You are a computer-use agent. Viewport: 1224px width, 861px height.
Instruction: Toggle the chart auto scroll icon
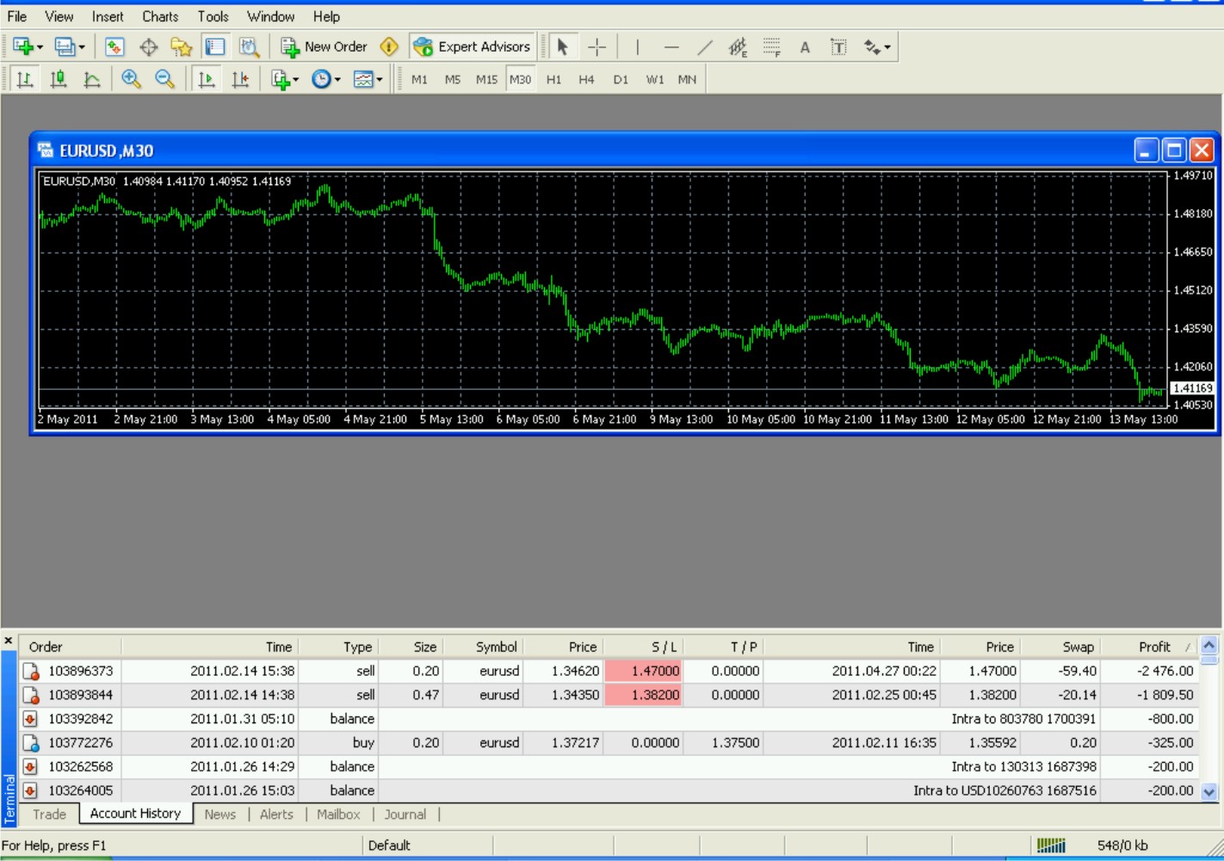click(x=207, y=79)
